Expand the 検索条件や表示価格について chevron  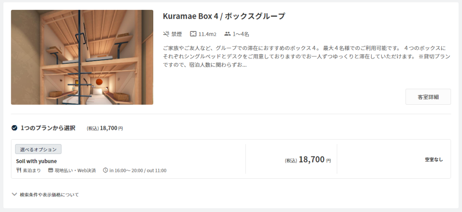pyautogui.click(x=14, y=194)
